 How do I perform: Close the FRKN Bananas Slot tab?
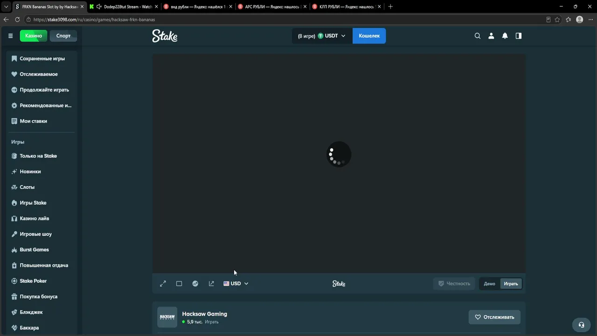[82, 7]
